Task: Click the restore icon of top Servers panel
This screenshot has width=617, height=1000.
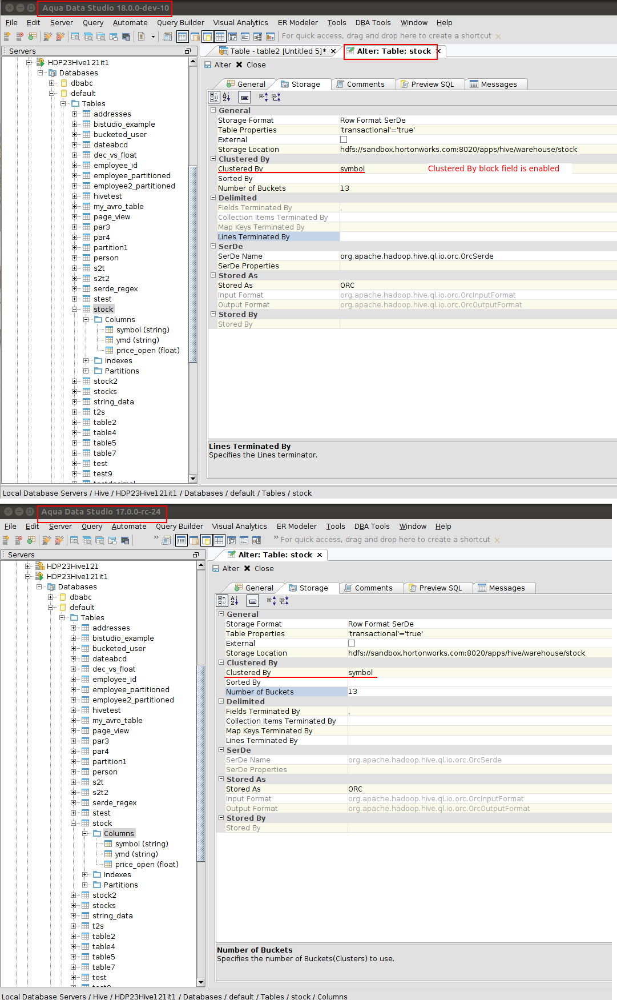Action: coord(187,51)
